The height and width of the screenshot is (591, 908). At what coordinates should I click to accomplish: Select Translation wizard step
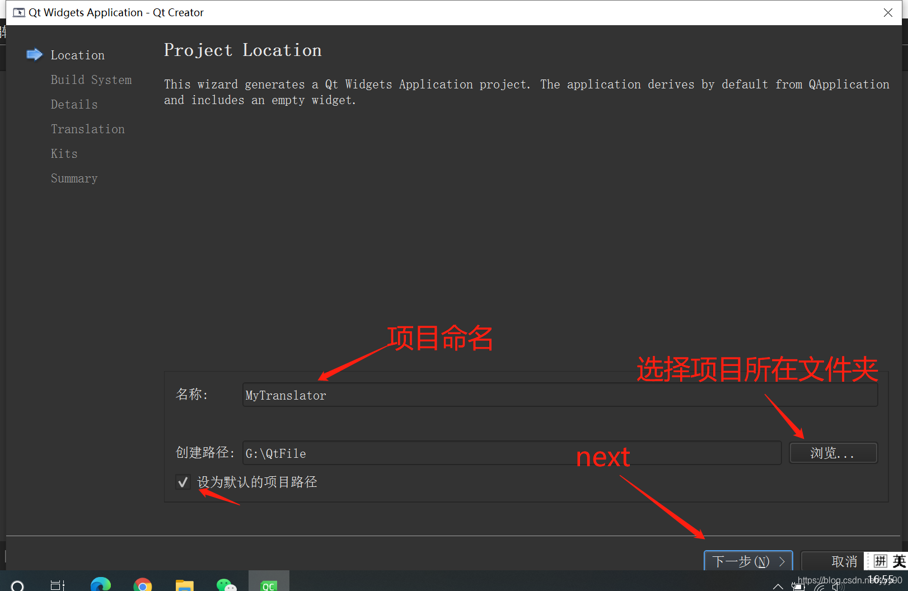(87, 129)
